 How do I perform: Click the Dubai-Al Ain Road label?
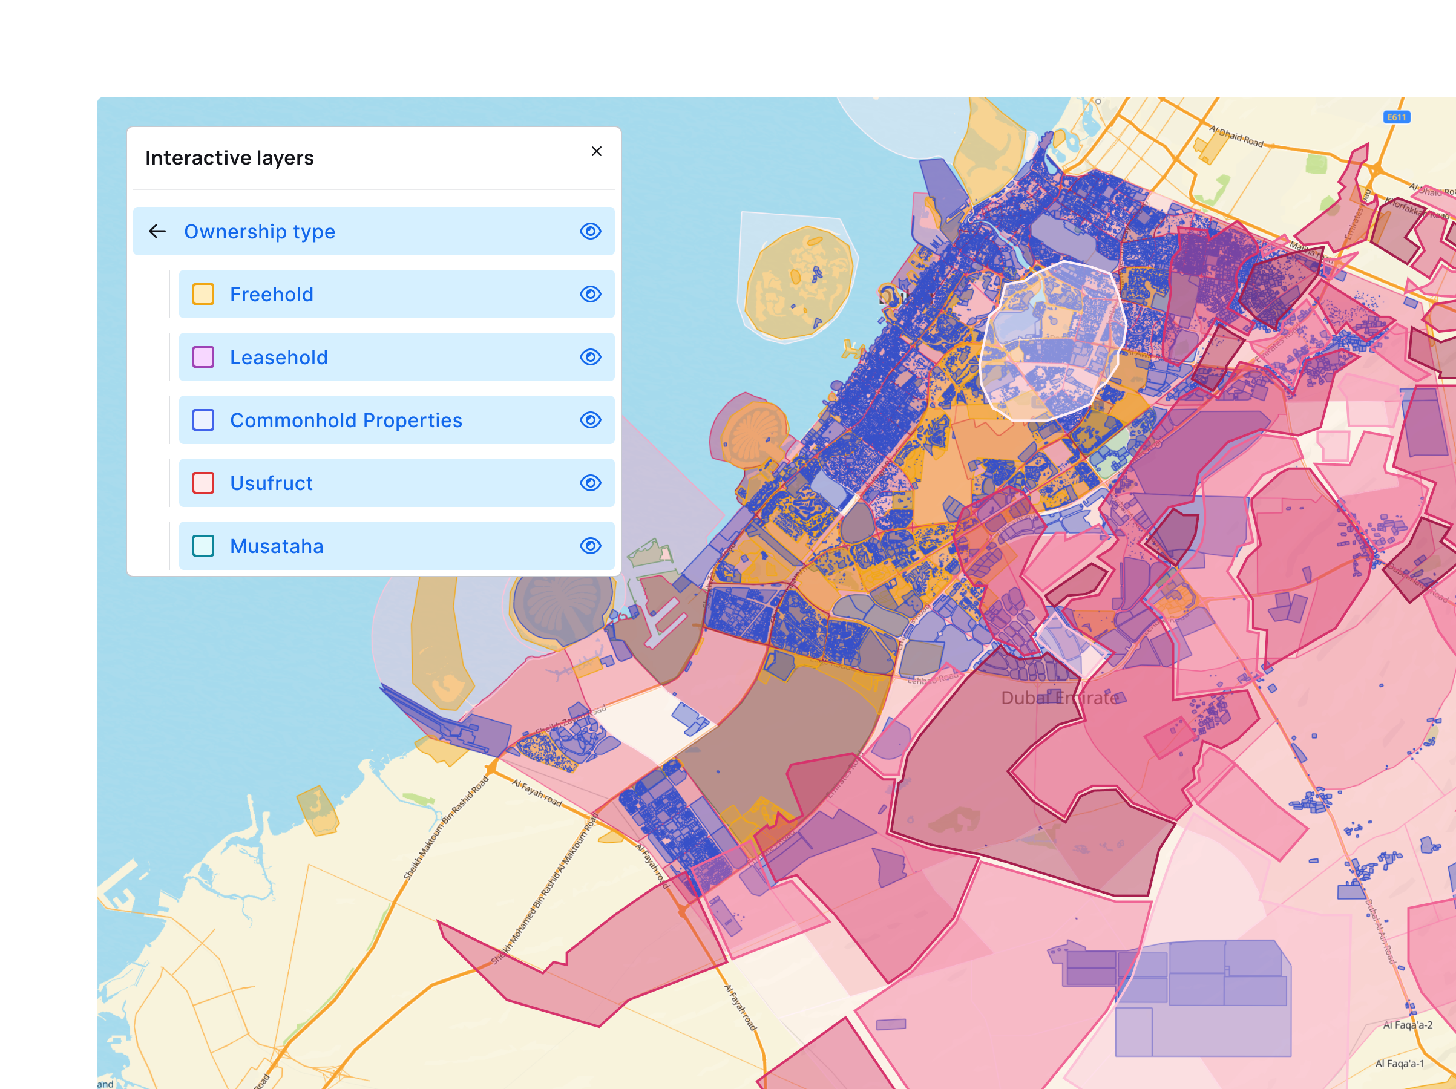1380,932
